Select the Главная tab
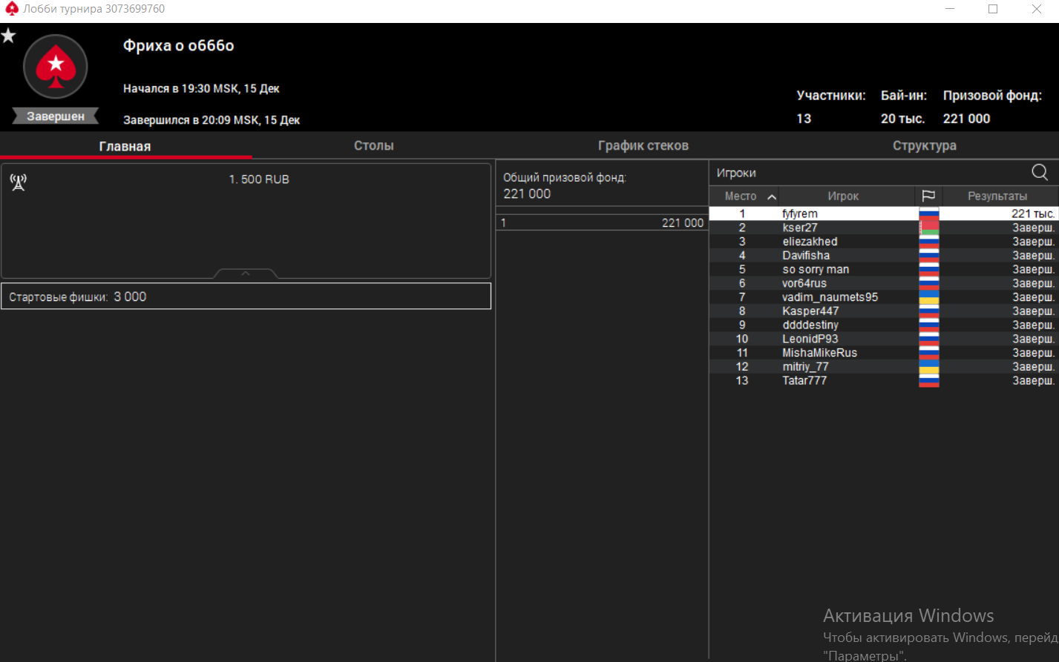The image size is (1059, 662). tap(125, 146)
